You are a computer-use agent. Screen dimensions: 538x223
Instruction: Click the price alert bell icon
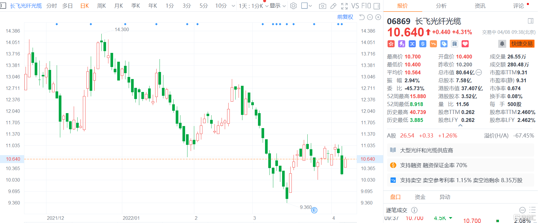502,44
